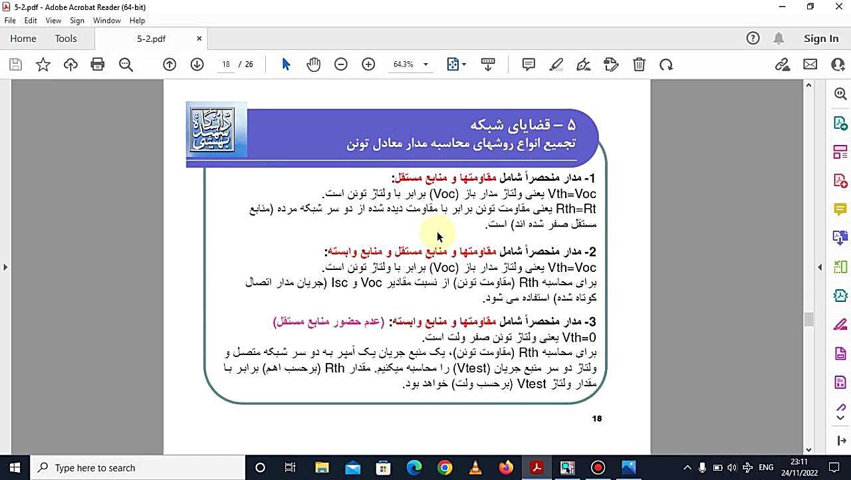
Task: Open the notifications bell
Action: coord(779,39)
